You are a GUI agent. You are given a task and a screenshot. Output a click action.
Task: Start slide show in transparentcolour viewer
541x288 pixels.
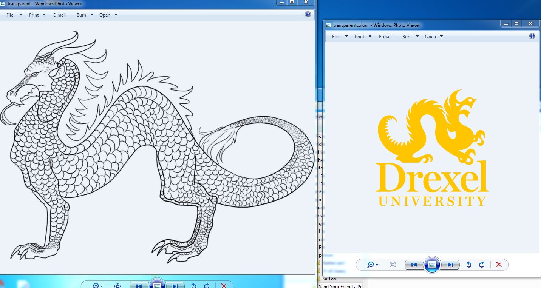pos(432,265)
